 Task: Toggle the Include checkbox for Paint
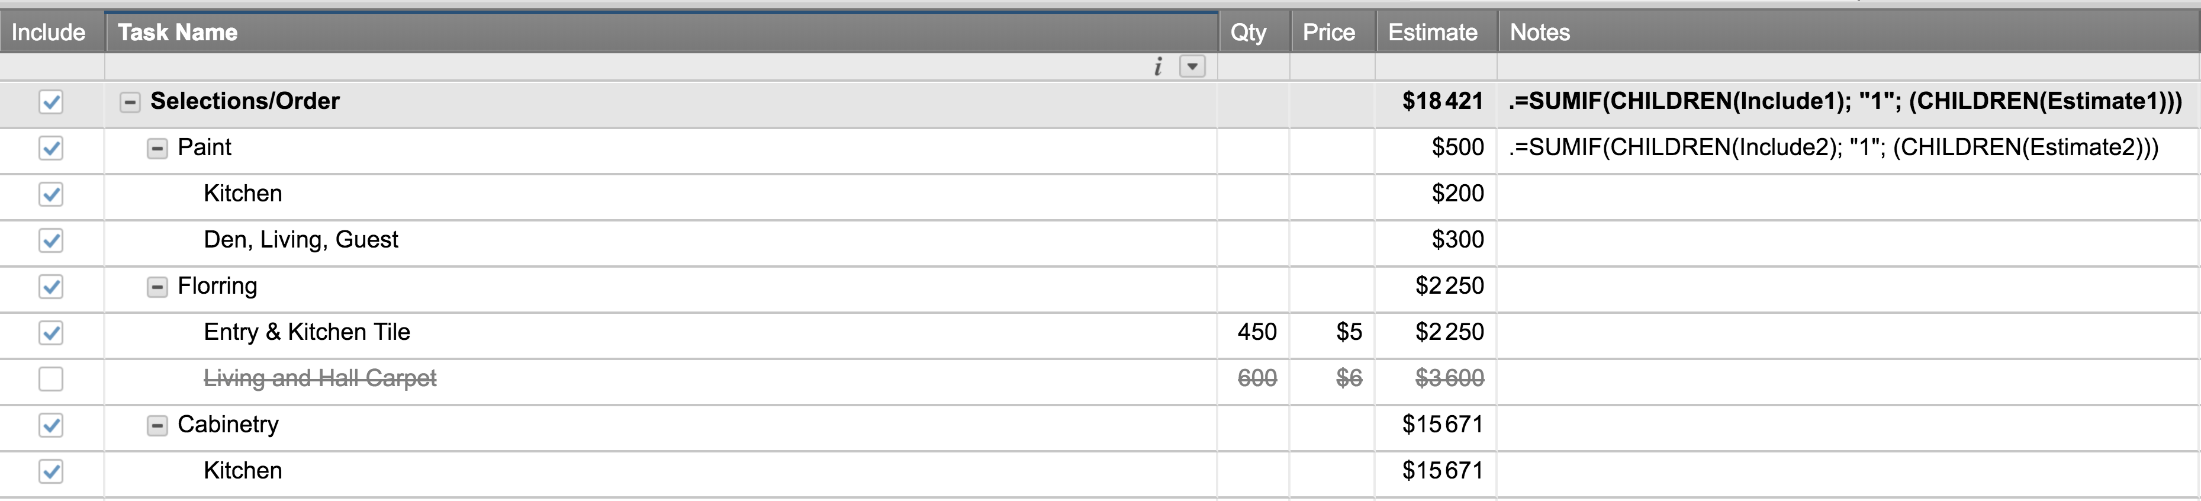click(52, 149)
